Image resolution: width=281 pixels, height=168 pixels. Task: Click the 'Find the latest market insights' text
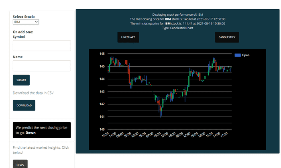(x=41, y=150)
